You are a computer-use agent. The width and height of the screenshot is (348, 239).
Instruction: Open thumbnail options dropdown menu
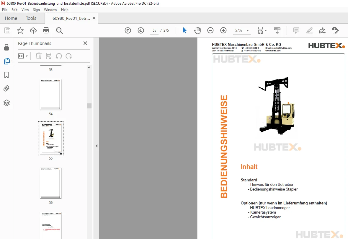click(x=23, y=56)
